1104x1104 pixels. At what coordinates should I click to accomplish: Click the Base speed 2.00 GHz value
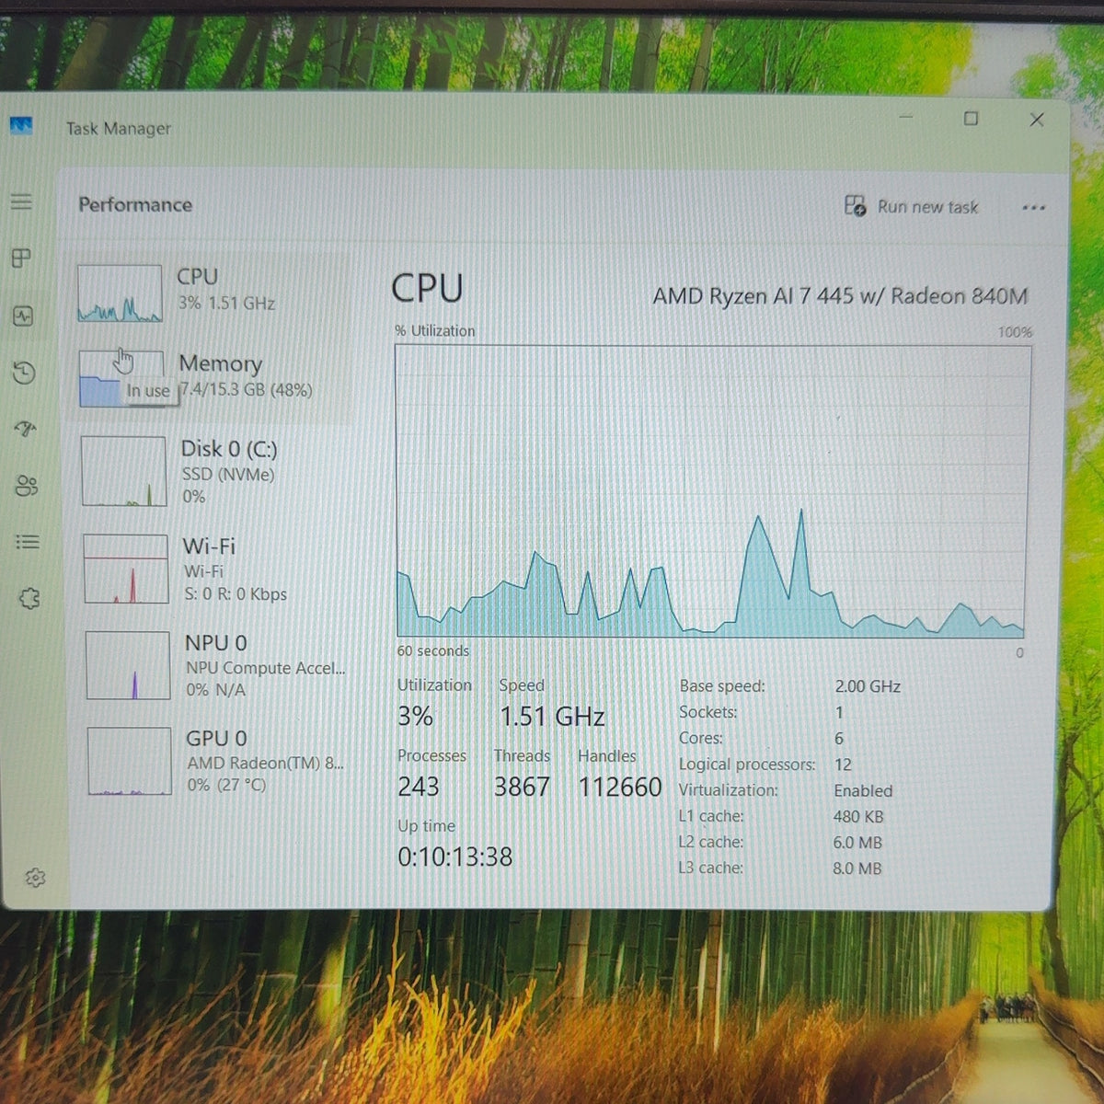tap(868, 686)
